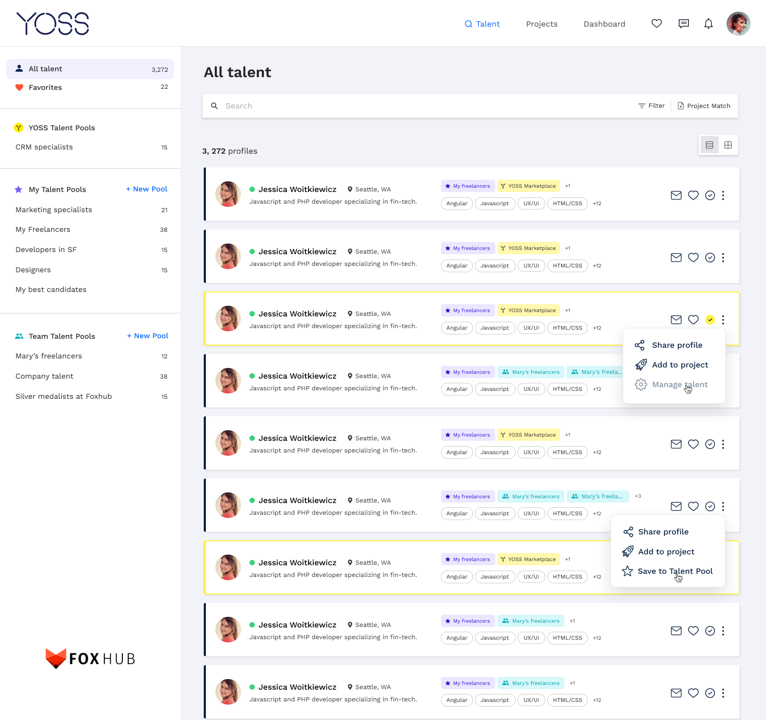This screenshot has height=720, width=766.
Task: Favorite second profile card heart icon
Action: click(x=693, y=257)
